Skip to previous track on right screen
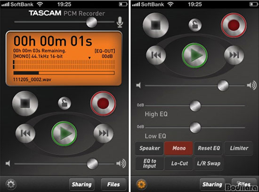Screen dimensions: 259x192 point(156,55)
